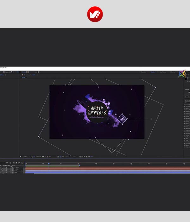Expand the Channel effects category
This screenshot has height=222, width=190.
pos(185,112)
